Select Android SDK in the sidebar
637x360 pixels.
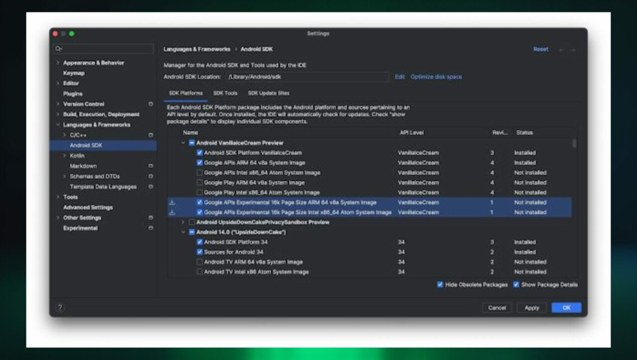click(x=103, y=145)
